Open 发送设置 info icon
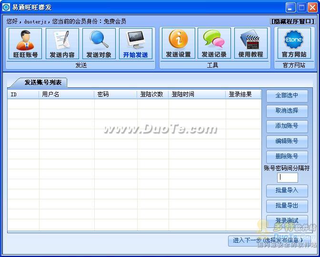Viewport: 320px width, 257px height. [178, 43]
